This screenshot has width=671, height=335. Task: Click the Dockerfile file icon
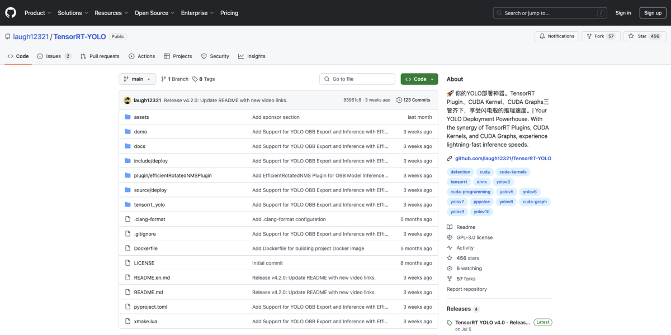pyautogui.click(x=127, y=248)
